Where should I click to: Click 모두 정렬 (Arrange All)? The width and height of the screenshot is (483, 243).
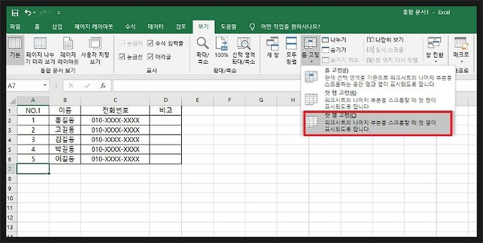point(291,50)
